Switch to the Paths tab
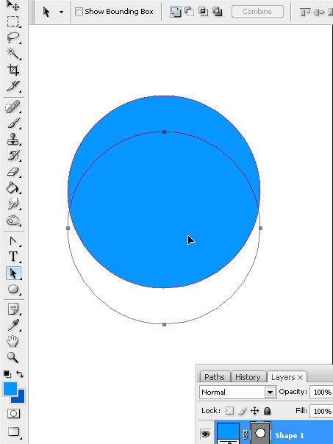This screenshot has height=444, width=333. (x=215, y=377)
